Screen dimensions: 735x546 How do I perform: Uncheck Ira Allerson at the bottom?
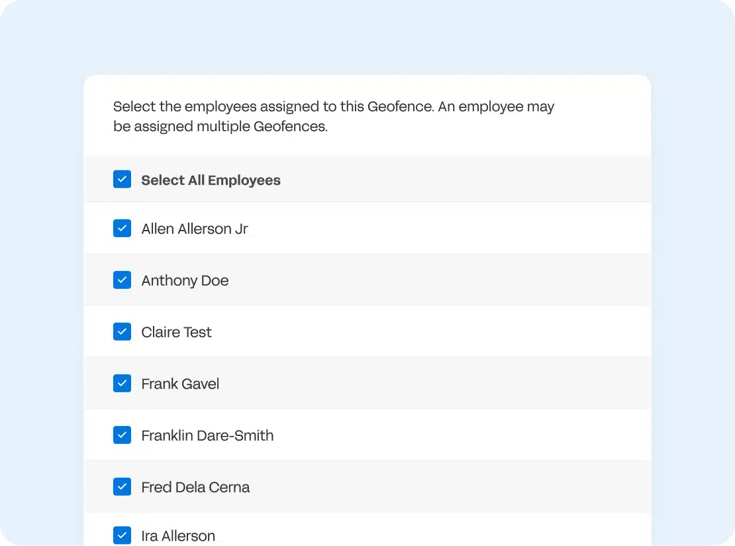point(122,535)
